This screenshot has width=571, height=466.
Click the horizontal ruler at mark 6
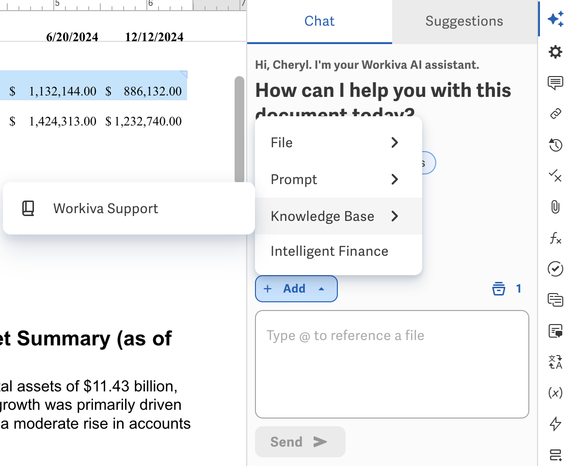pos(150,4)
